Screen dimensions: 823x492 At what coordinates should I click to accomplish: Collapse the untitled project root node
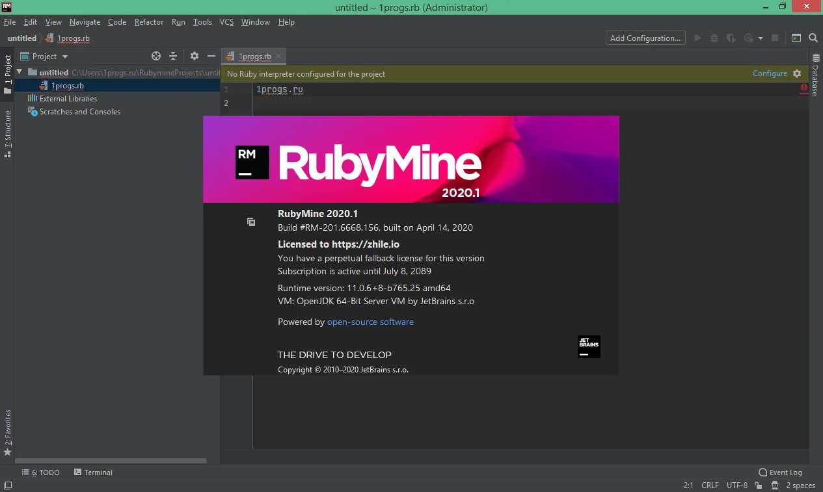tap(20, 72)
